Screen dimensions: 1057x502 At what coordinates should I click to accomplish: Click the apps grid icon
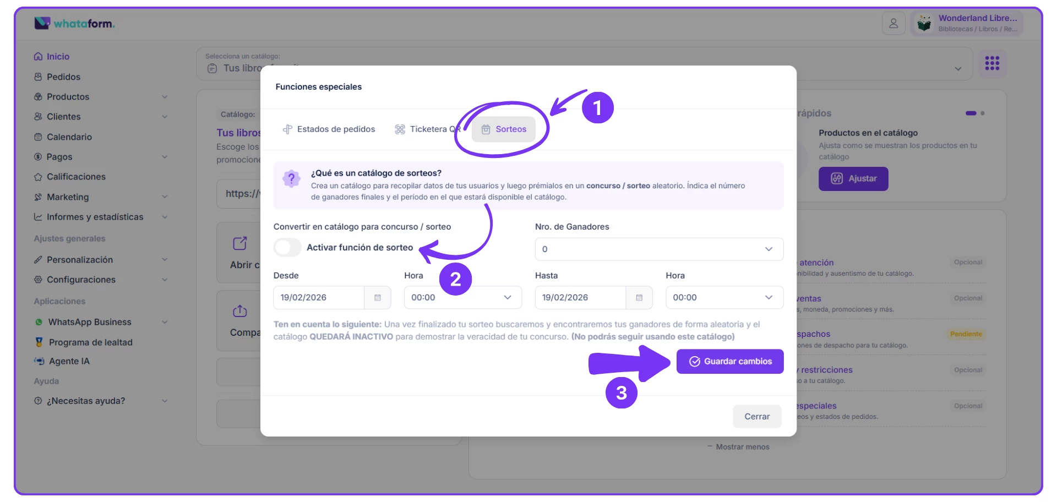(992, 63)
